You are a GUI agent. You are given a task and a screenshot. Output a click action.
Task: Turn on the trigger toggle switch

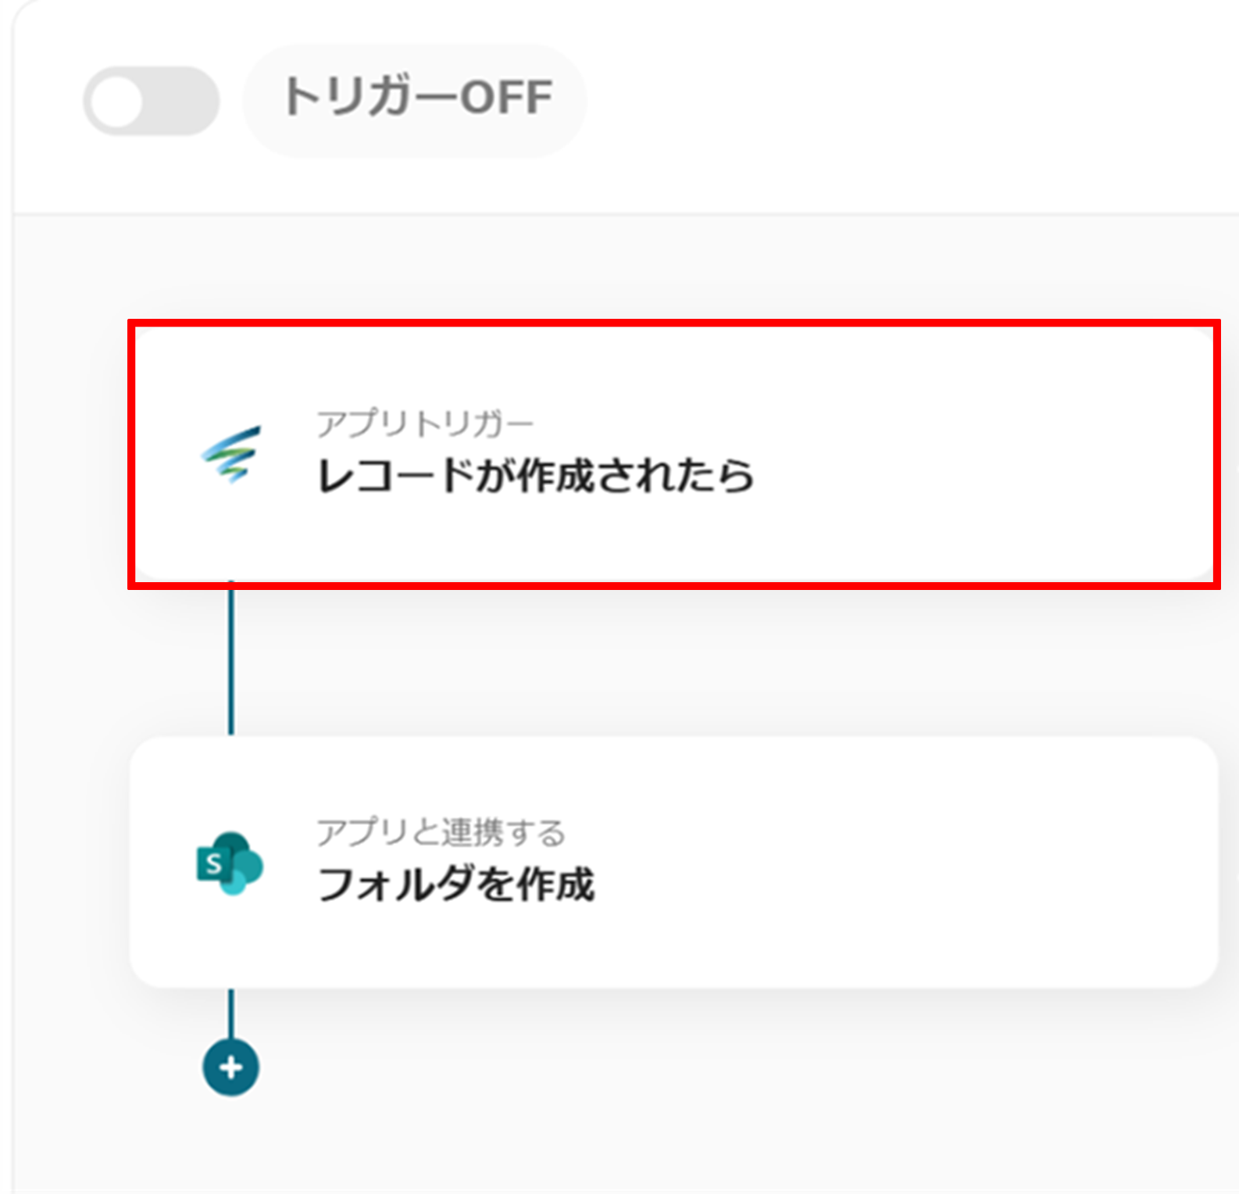tap(152, 101)
